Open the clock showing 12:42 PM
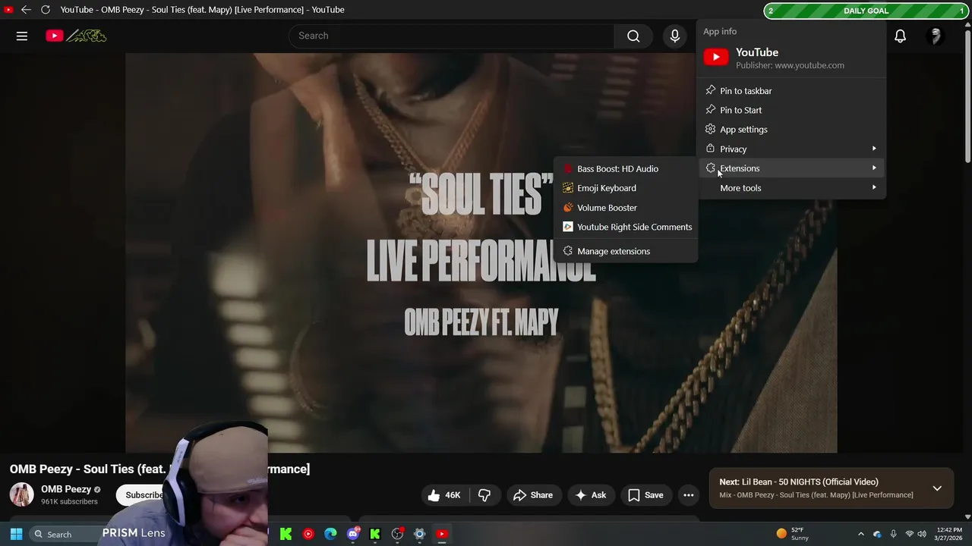 [x=949, y=534]
